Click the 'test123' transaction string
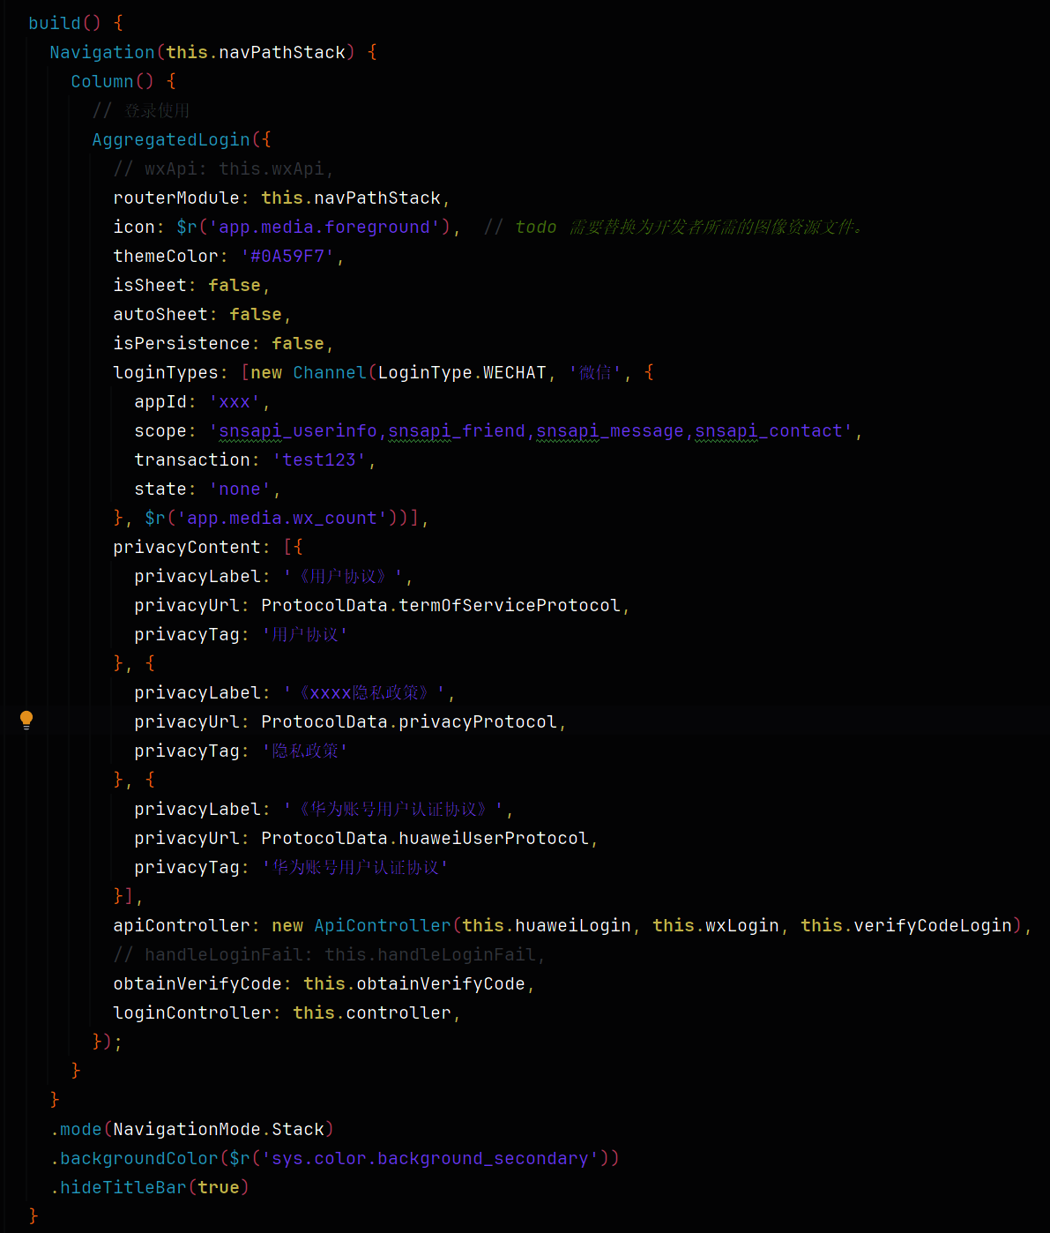 pos(318,460)
